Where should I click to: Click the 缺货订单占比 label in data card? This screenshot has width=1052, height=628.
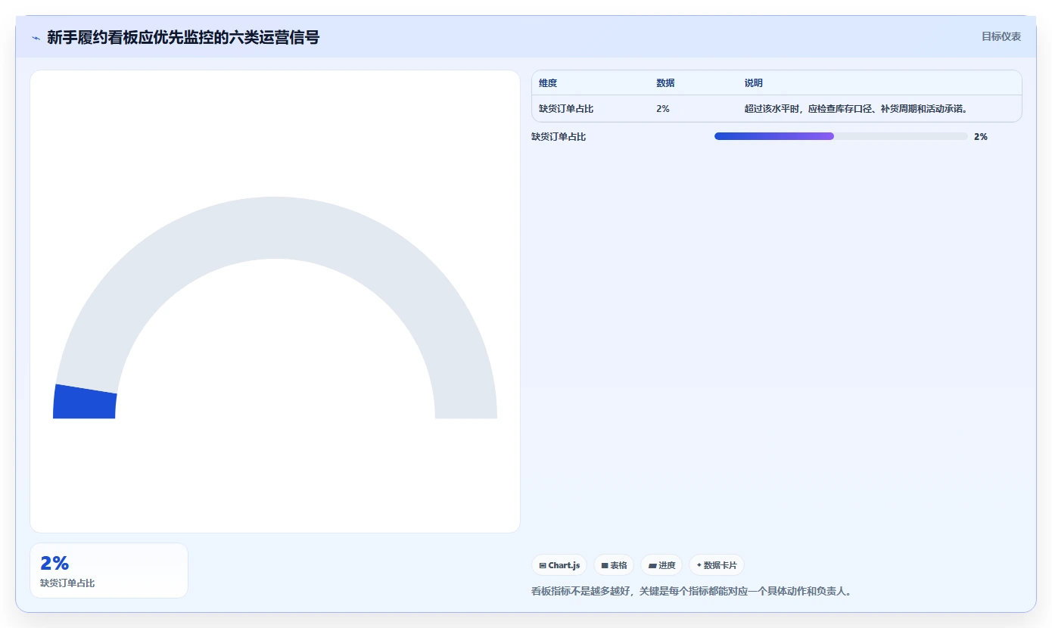point(67,583)
